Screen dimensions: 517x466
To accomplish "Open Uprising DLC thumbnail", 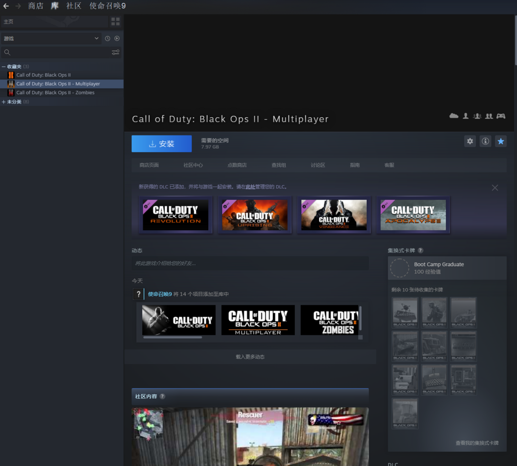I will pos(255,215).
